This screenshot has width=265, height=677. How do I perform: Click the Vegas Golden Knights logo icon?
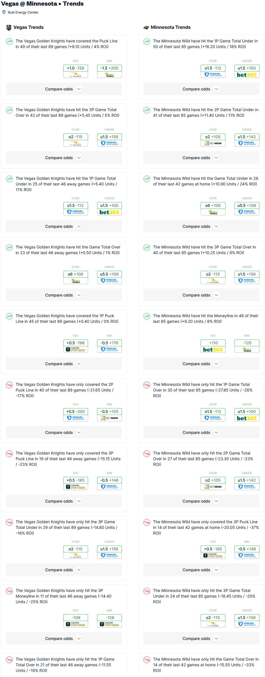9,27
